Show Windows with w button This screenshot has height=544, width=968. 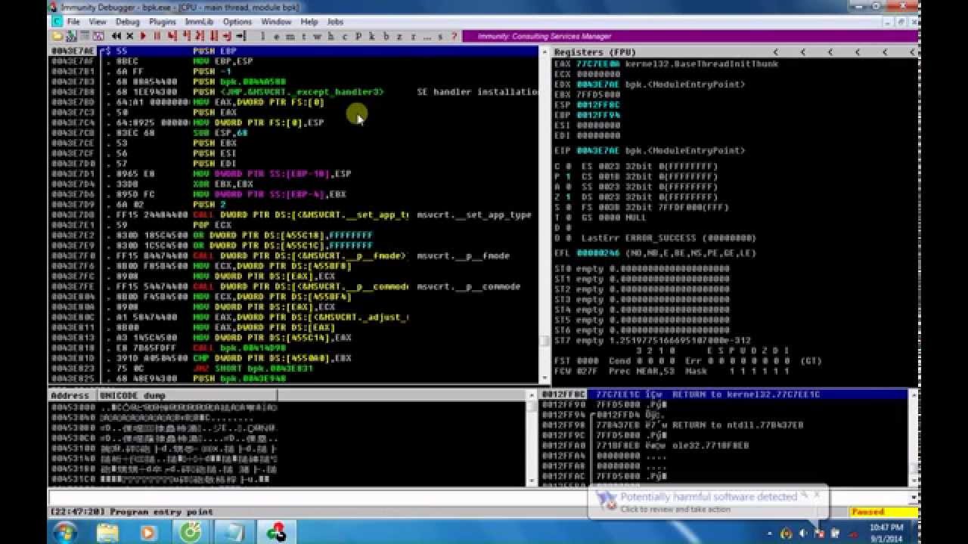coord(317,36)
